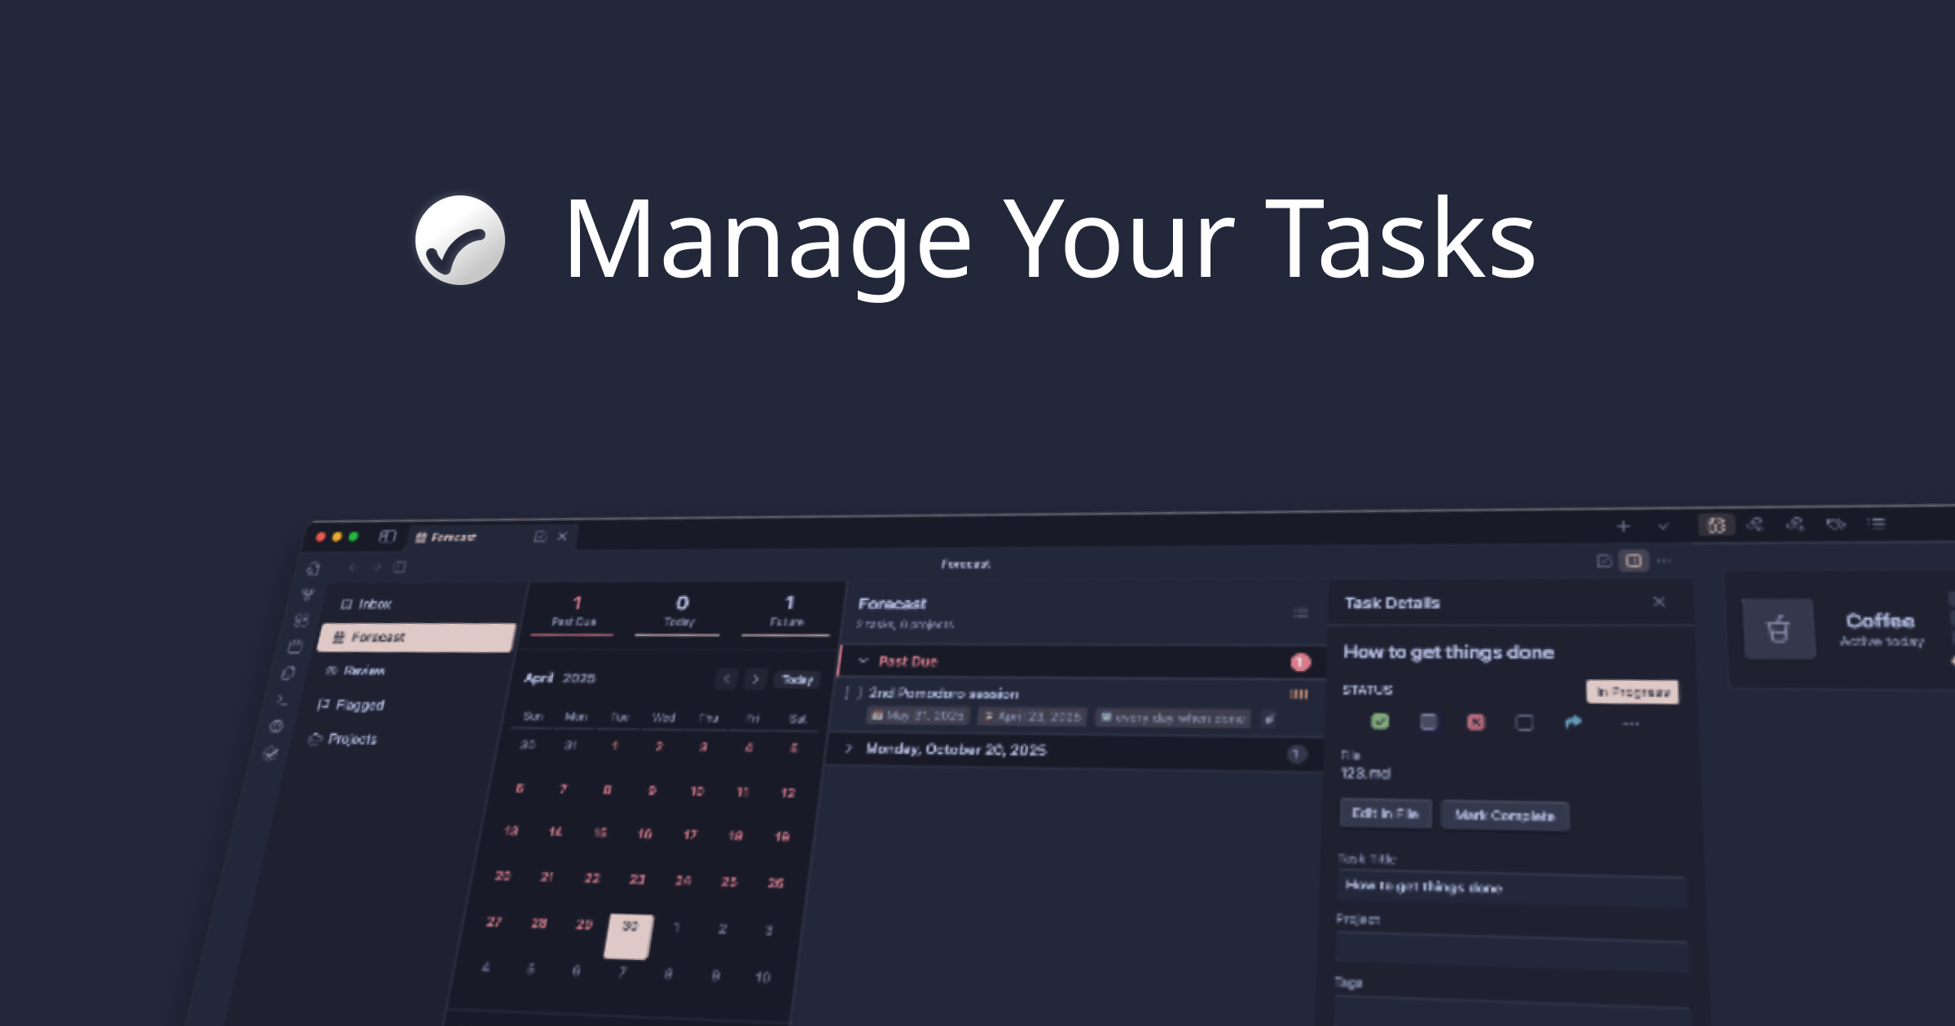Open the Projects view in sidebar
Image resolution: width=1955 pixels, height=1026 pixels.
click(x=343, y=739)
